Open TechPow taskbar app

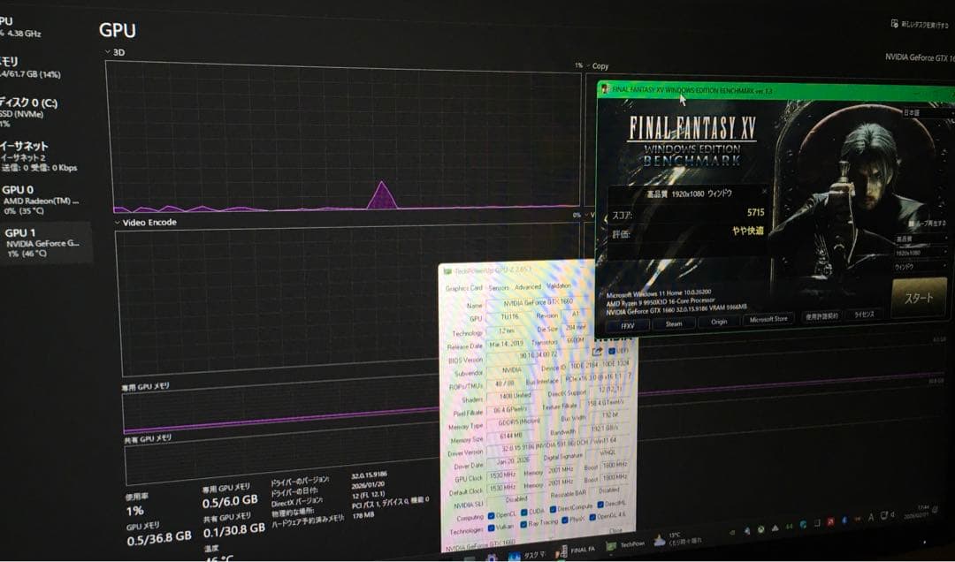click(625, 545)
